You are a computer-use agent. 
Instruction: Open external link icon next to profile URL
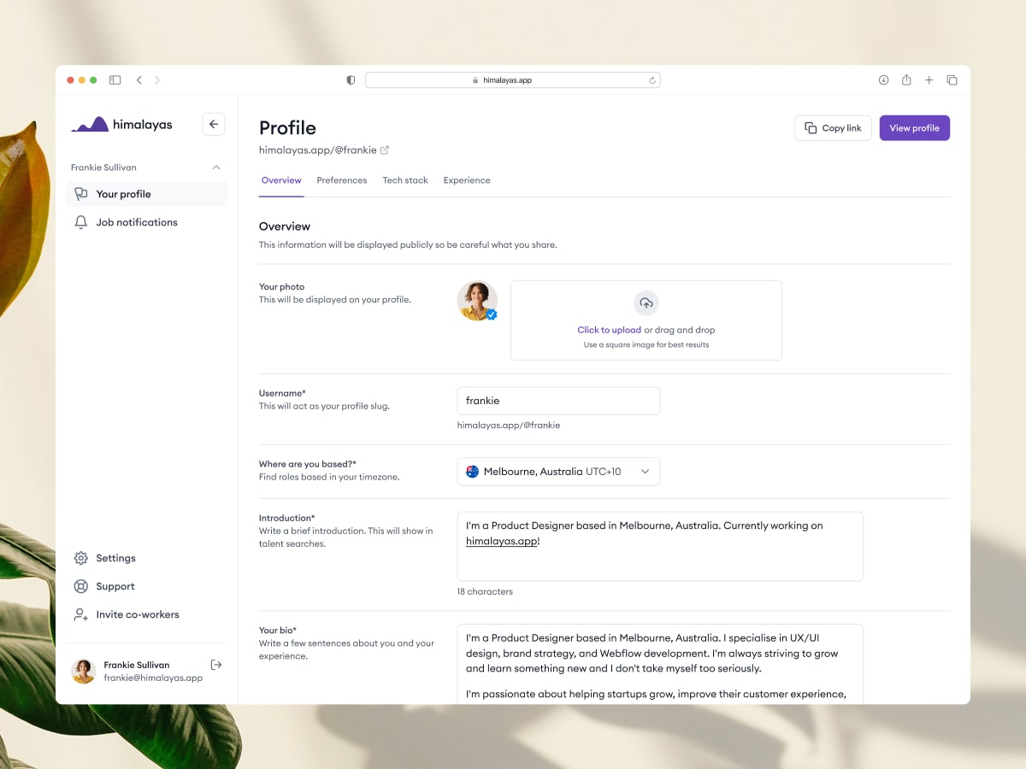[385, 150]
